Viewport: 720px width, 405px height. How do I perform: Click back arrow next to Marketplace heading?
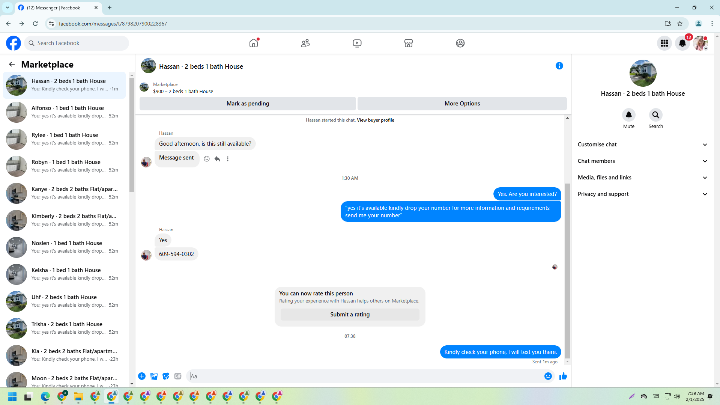12,64
